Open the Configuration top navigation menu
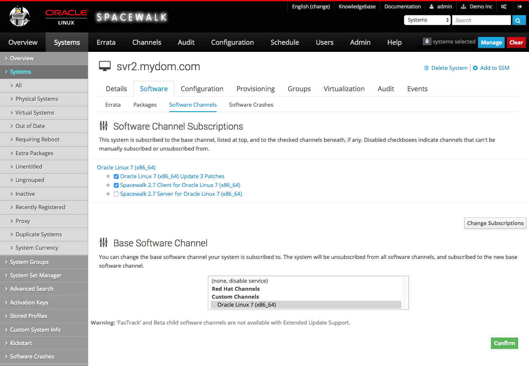The height and width of the screenshot is (366, 529). [x=233, y=42]
